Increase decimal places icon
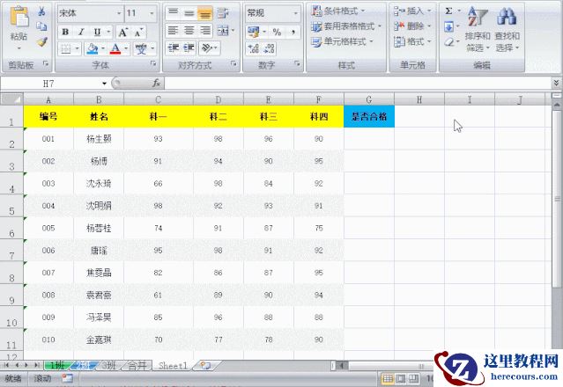Viewport: 563px width, 387px height. click(254, 48)
